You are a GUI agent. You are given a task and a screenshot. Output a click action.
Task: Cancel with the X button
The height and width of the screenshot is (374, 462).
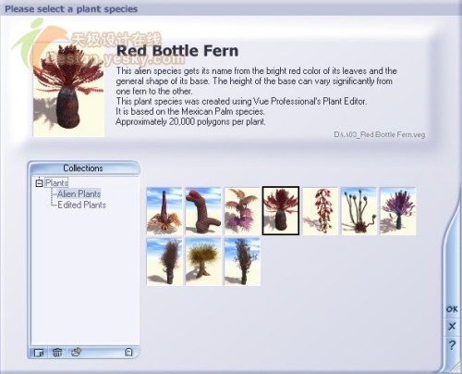(452, 327)
